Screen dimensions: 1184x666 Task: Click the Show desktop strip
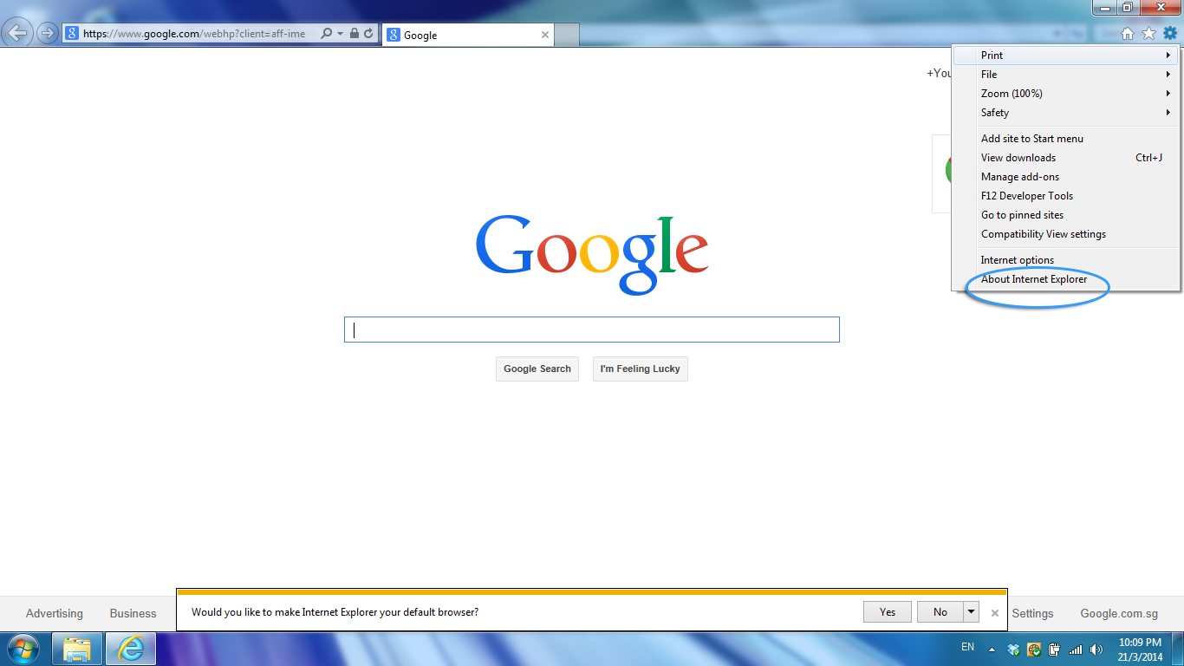[1178, 649]
